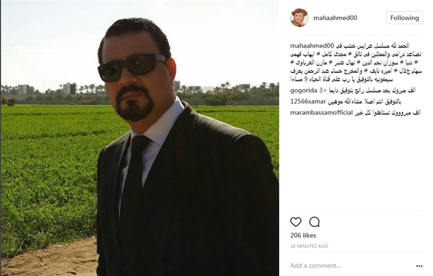433x276 pixels.
Task: Open gogorida commenter profile
Action: point(304,90)
